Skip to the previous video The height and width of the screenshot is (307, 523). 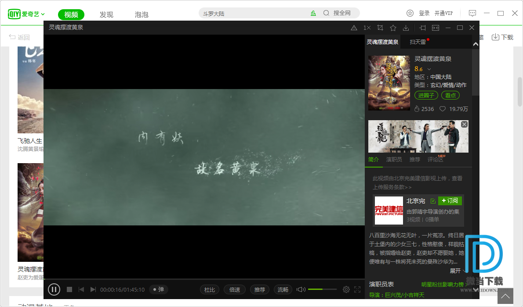pyautogui.click(x=81, y=290)
